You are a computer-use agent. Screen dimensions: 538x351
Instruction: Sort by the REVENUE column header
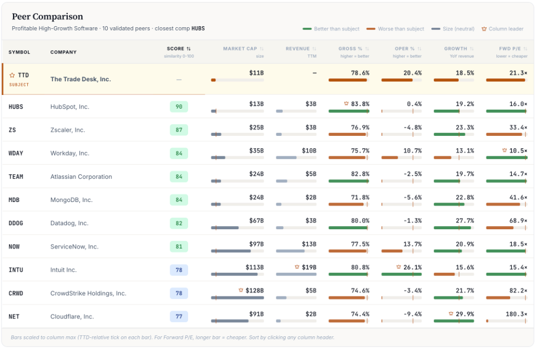coord(301,49)
